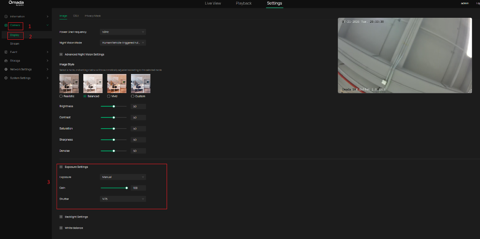480x239 pixels.
Task: Expand the White Balance section
Action: (x=74, y=228)
